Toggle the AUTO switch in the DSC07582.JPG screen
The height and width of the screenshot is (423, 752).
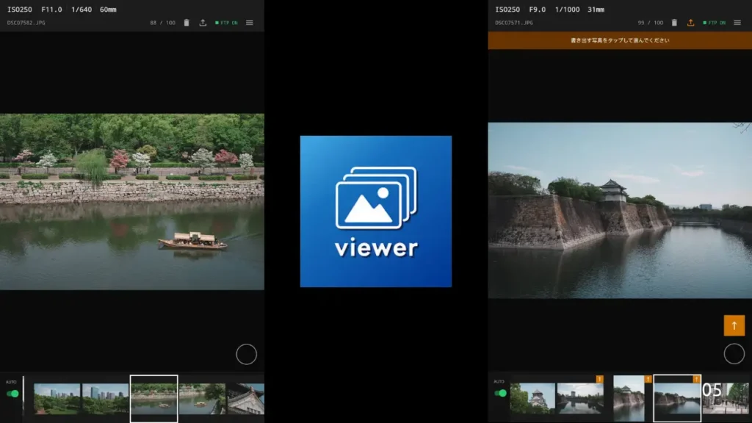point(12,394)
